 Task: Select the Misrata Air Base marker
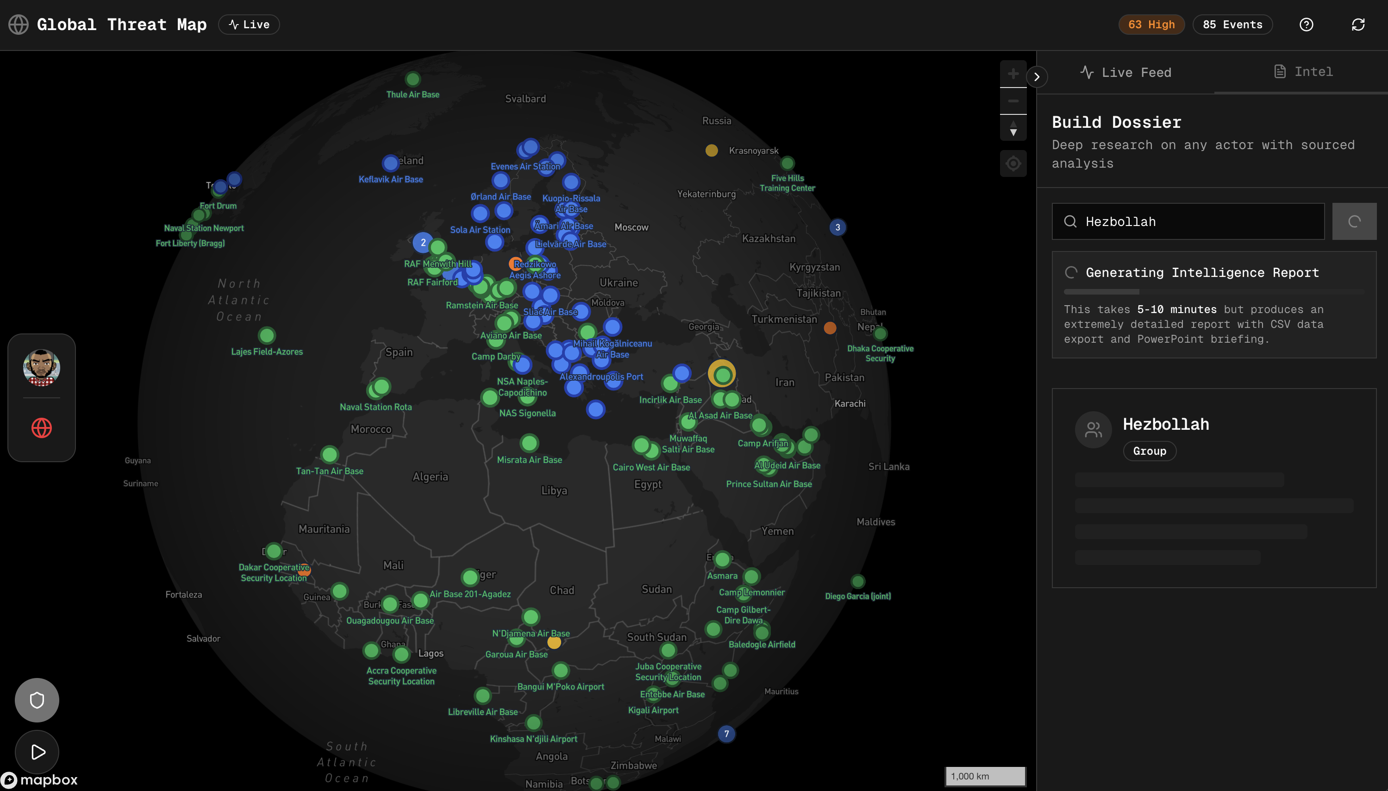coord(530,443)
